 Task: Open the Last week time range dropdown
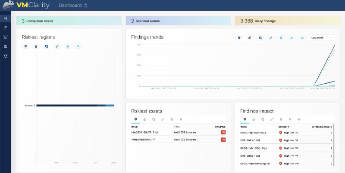click(322, 38)
